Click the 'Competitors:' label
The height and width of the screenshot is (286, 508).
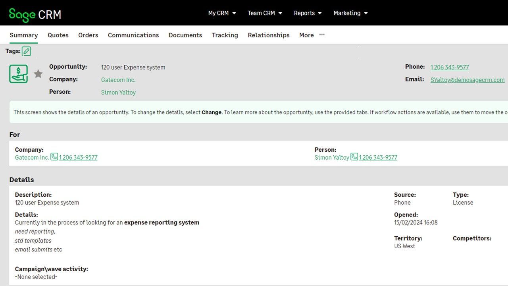[x=472, y=238]
